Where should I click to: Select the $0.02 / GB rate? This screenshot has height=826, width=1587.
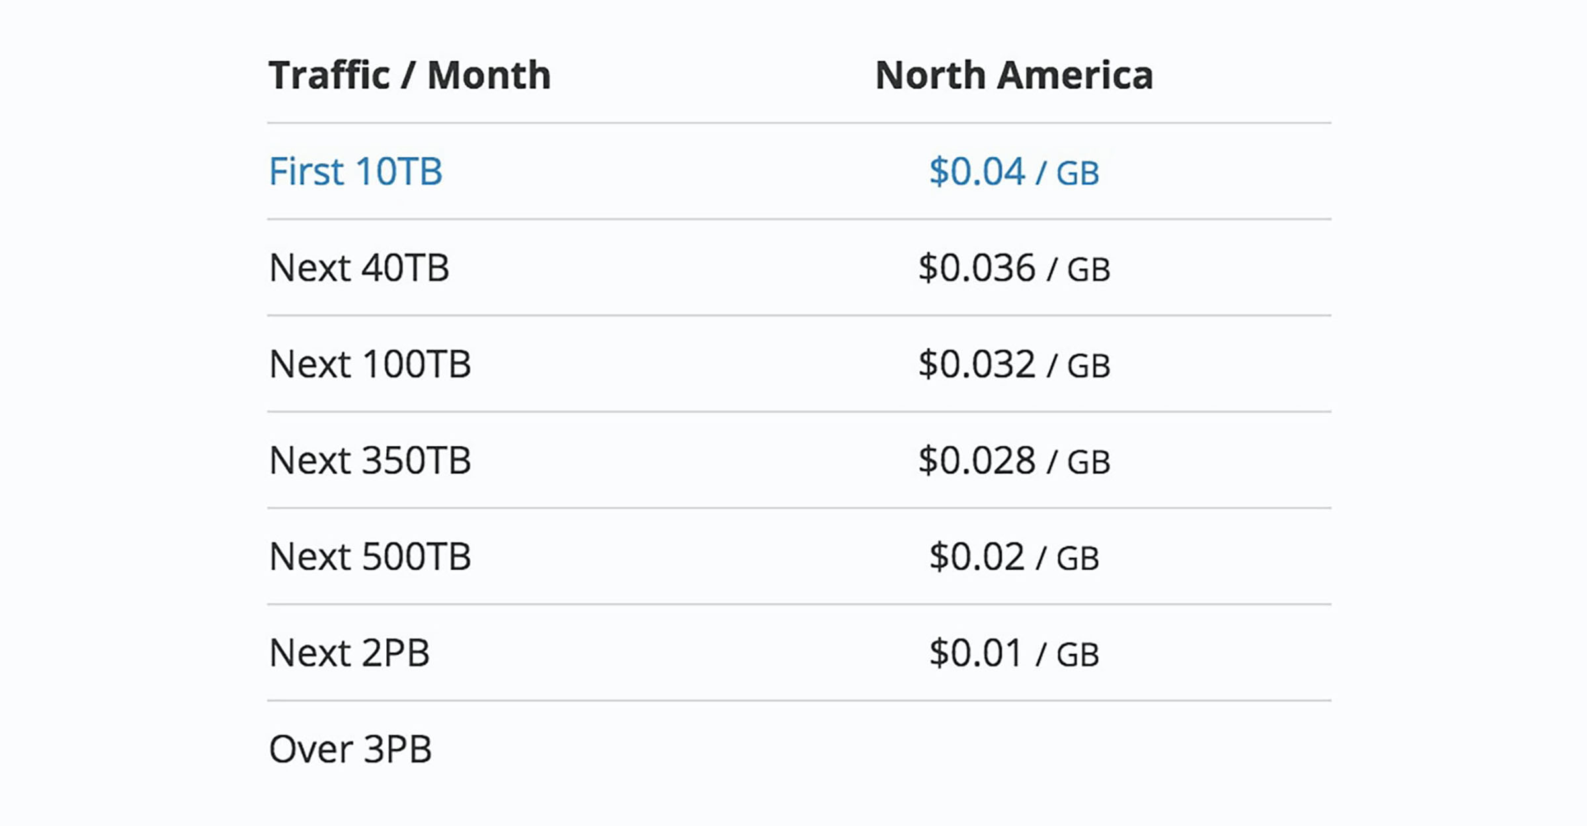point(1014,557)
